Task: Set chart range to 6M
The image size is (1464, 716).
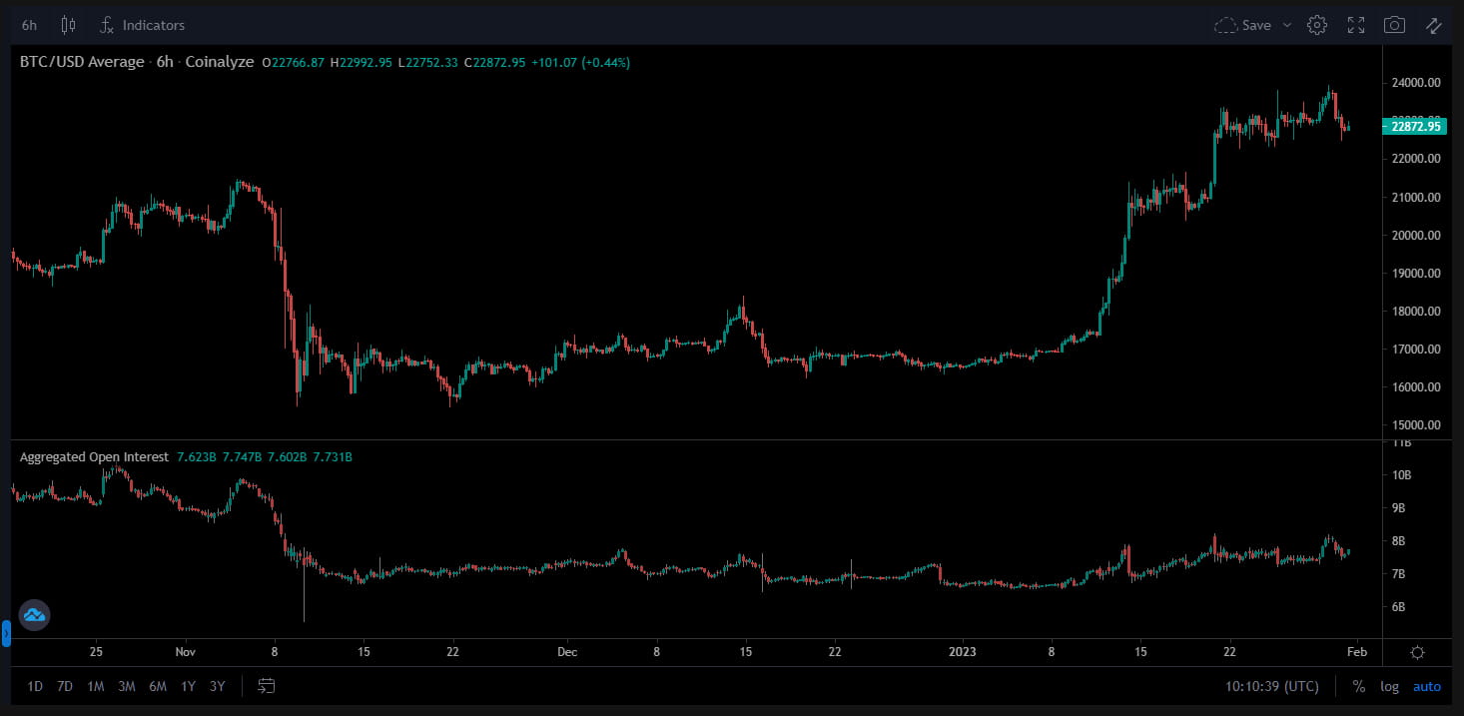Action: tap(157, 686)
